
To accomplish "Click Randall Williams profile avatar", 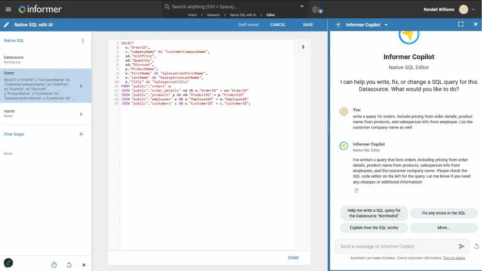I will 464,9.
